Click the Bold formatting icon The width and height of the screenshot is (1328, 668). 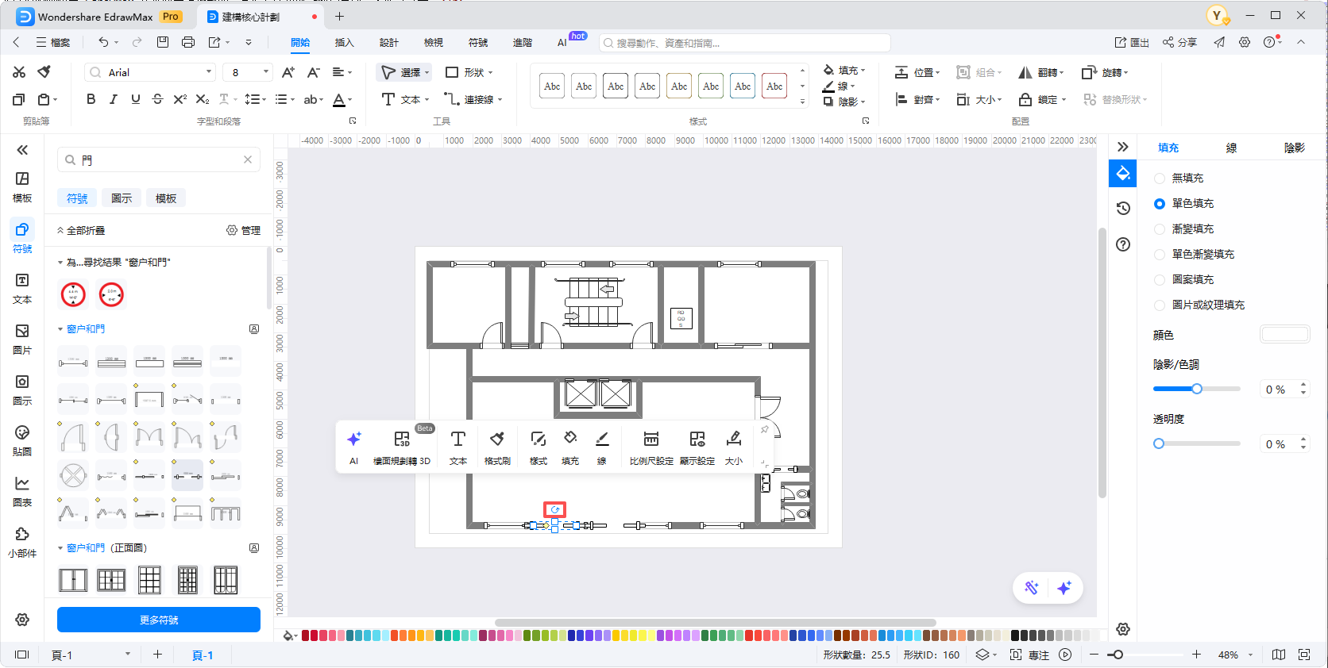tap(91, 99)
